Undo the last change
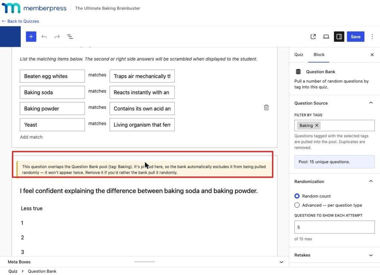 (x=44, y=37)
